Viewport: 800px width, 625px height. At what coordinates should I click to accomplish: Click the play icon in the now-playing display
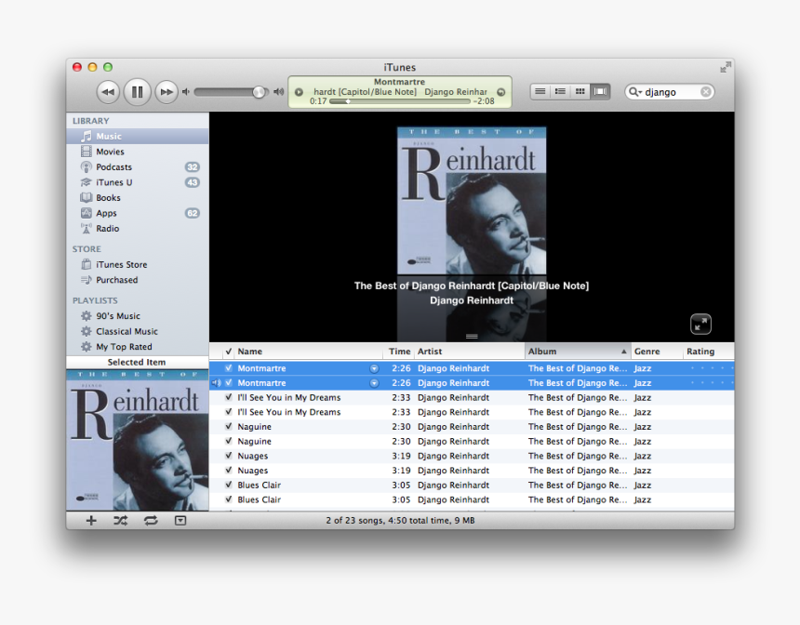click(299, 92)
